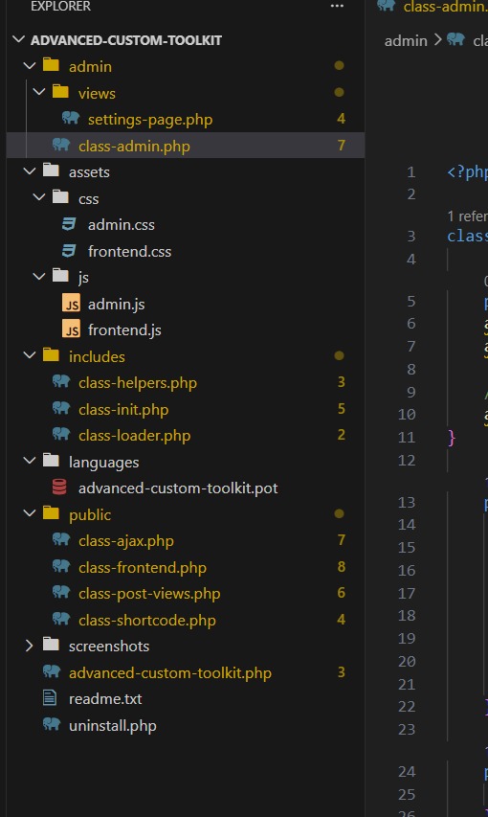Click PHP elephant icon of class-admin.php in tree
This screenshot has width=488, height=817.
[61, 145]
